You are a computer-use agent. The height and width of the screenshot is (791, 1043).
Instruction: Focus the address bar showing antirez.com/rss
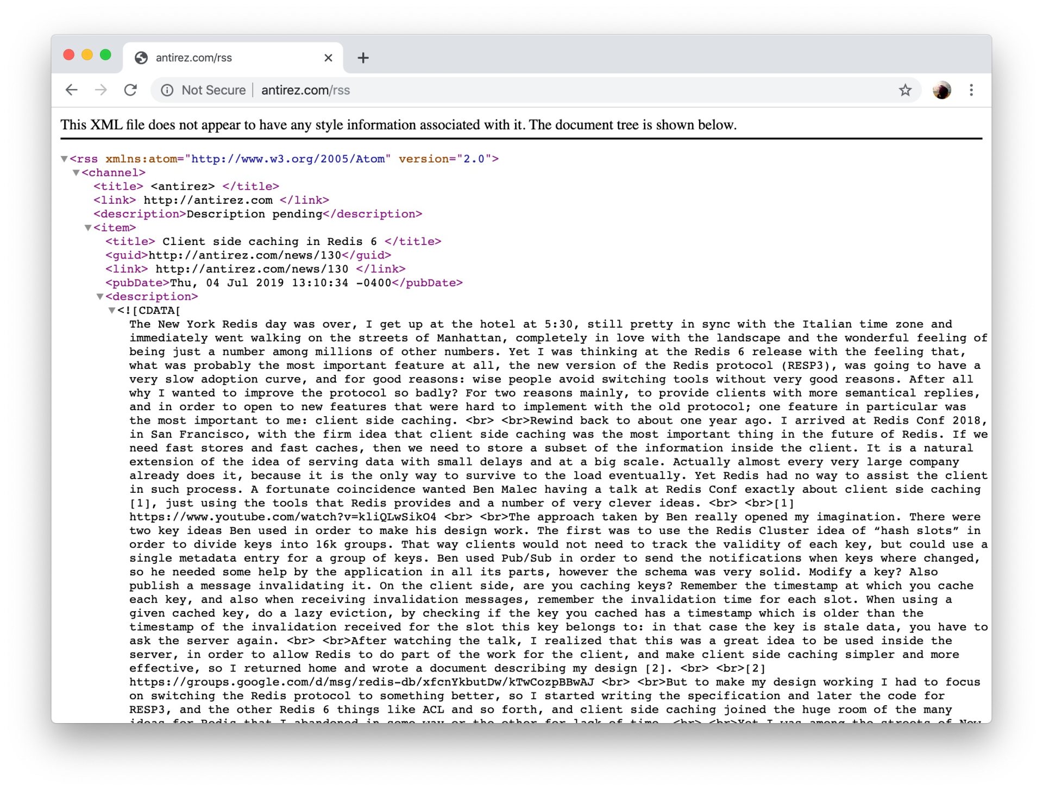click(535, 90)
